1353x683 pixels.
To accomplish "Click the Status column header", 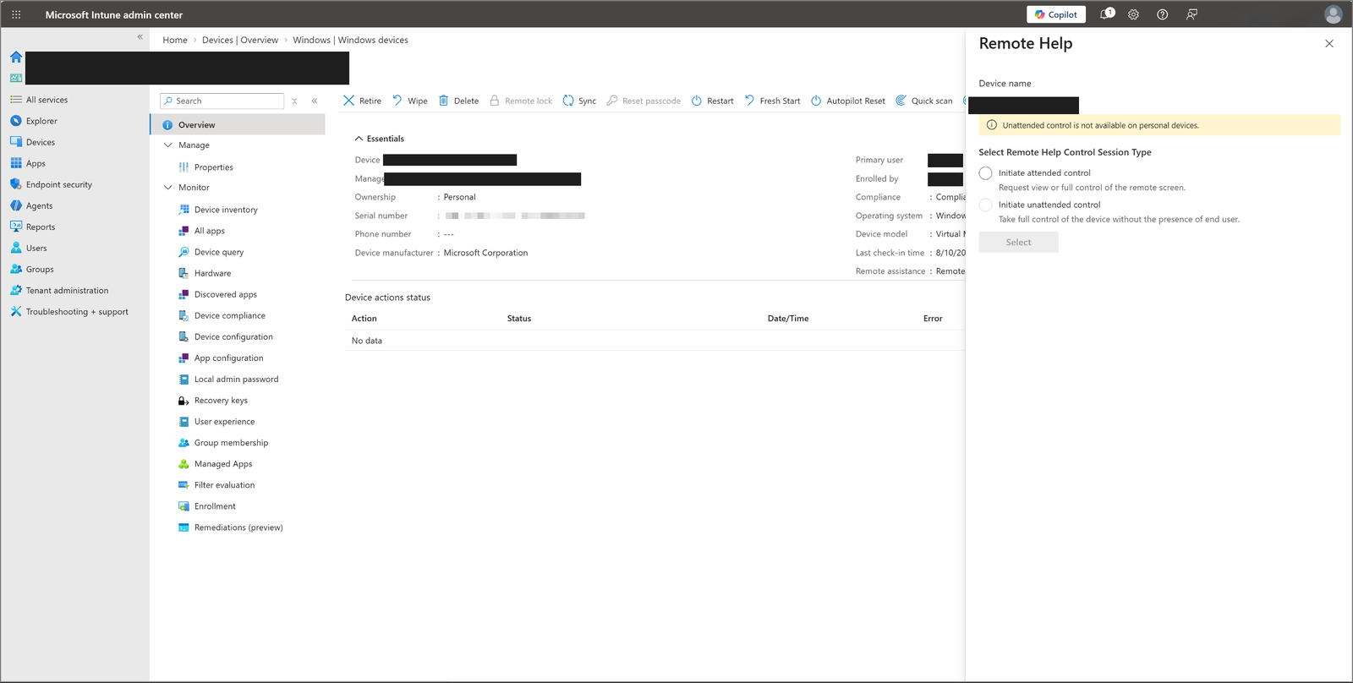I will pyautogui.click(x=519, y=319).
